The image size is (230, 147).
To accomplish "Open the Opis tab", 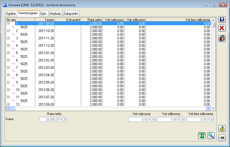I will [x=43, y=14].
